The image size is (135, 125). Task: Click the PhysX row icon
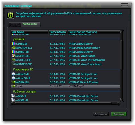click(x=13, y=86)
